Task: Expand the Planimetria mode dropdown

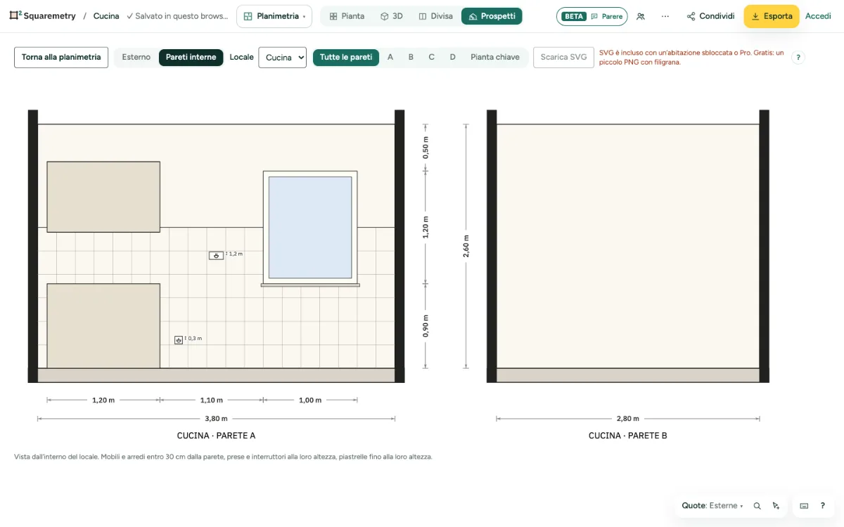Action: 274,16
